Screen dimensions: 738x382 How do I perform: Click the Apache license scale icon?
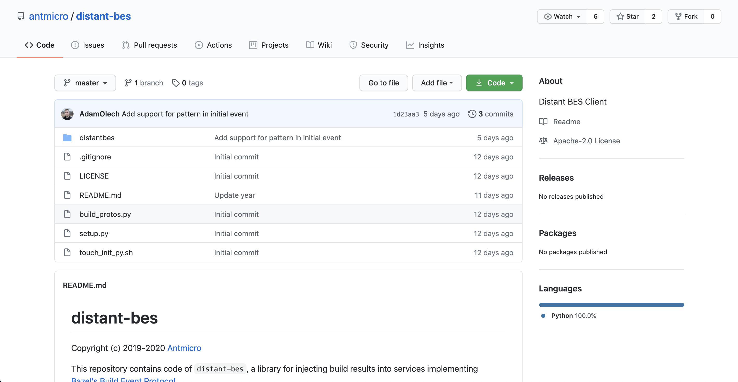point(543,141)
